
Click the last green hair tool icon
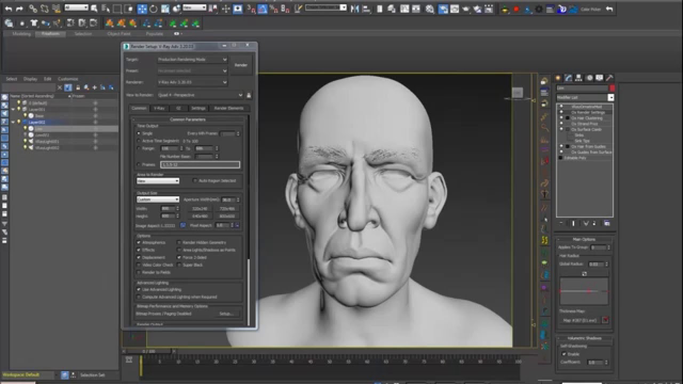[x=196, y=23]
